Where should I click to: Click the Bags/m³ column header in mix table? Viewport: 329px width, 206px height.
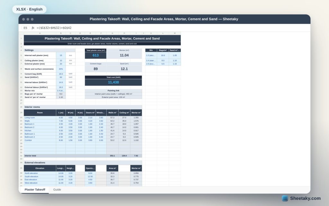click(163, 50)
